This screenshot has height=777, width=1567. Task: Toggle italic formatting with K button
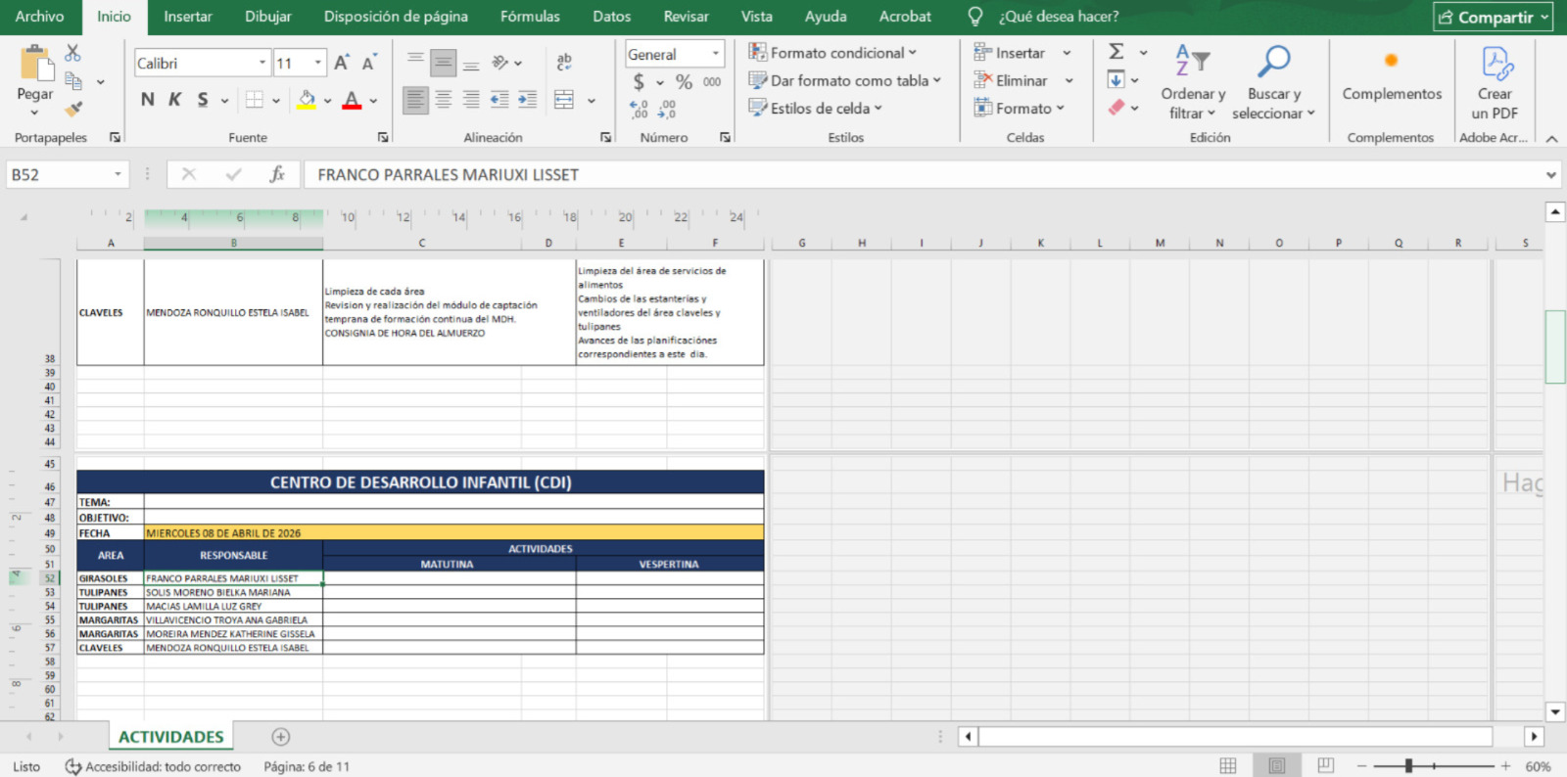pos(174,100)
